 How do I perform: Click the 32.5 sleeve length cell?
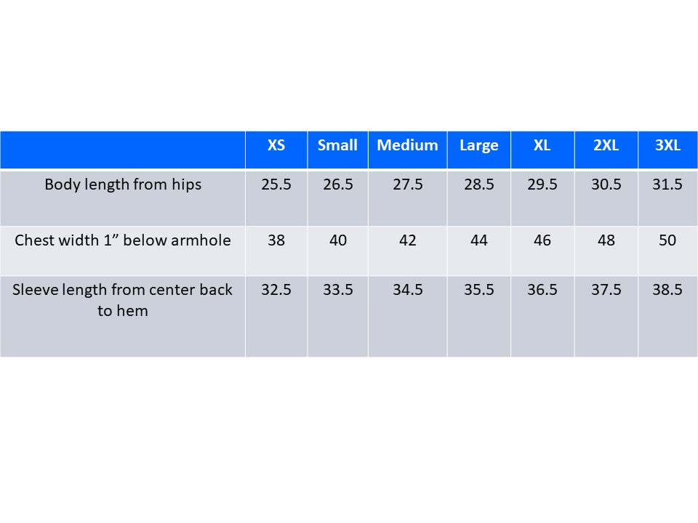(x=276, y=290)
